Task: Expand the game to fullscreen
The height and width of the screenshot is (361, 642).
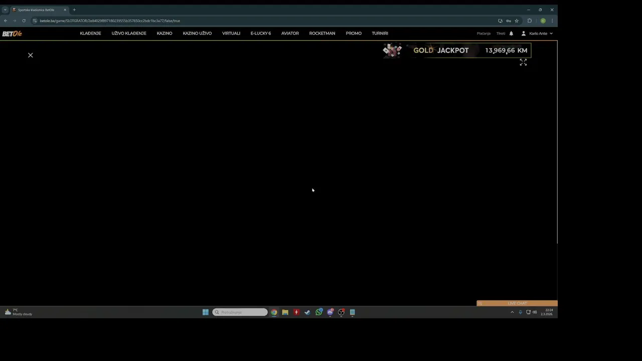Action: [523, 62]
